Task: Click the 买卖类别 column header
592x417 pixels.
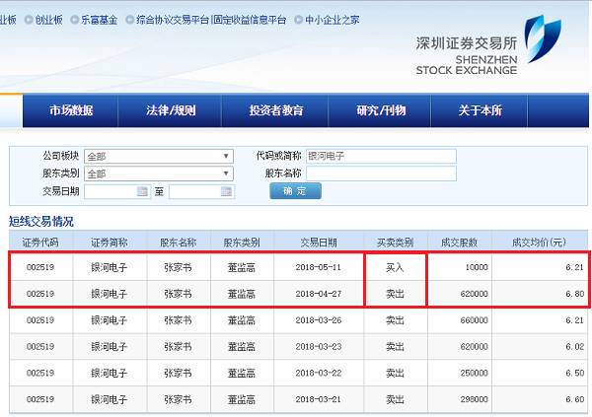Action: (395, 243)
